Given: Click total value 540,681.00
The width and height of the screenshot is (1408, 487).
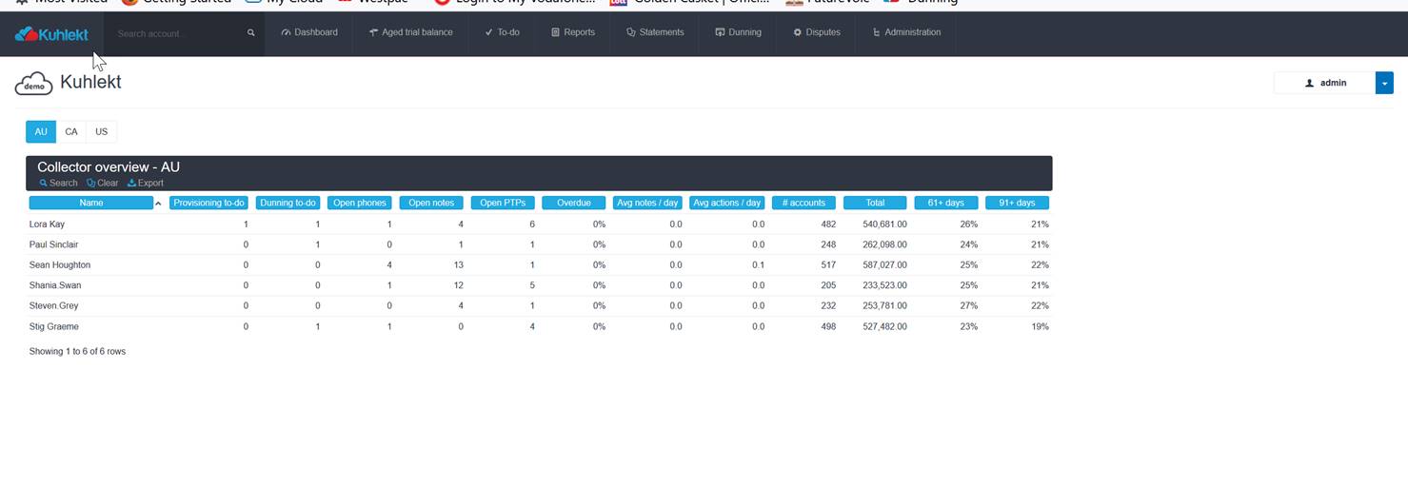Looking at the screenshot, I should click(x=884, y=224).
